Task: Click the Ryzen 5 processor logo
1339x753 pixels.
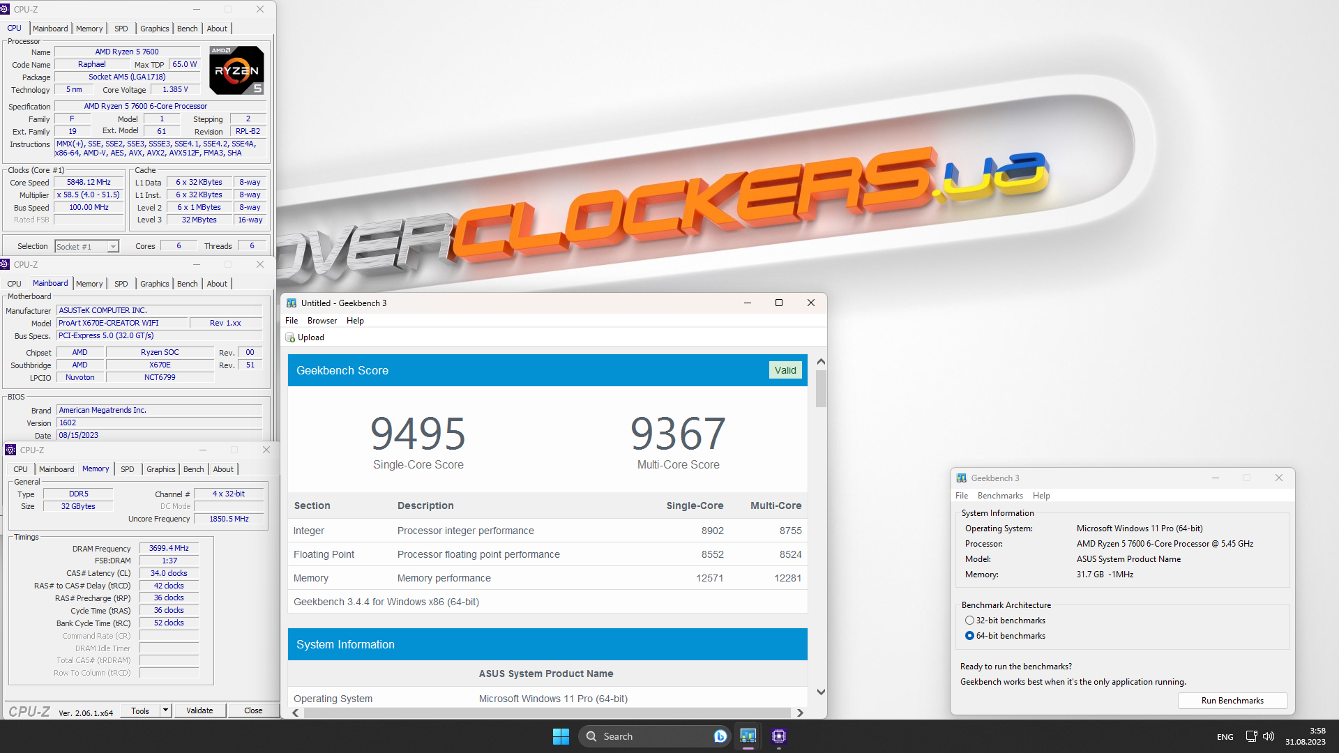Action: pos(237,70)
